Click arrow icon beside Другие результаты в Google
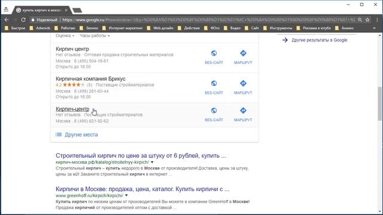 (285, 40)
